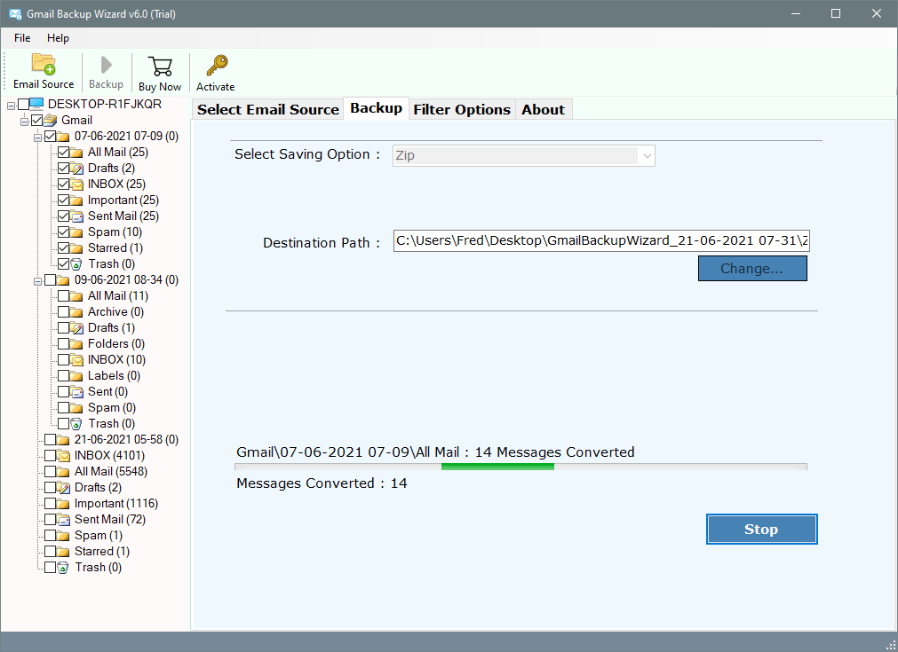Click the 09-06-2021 08-34 folder icon
Screen dimensions: 898x652
63,279
